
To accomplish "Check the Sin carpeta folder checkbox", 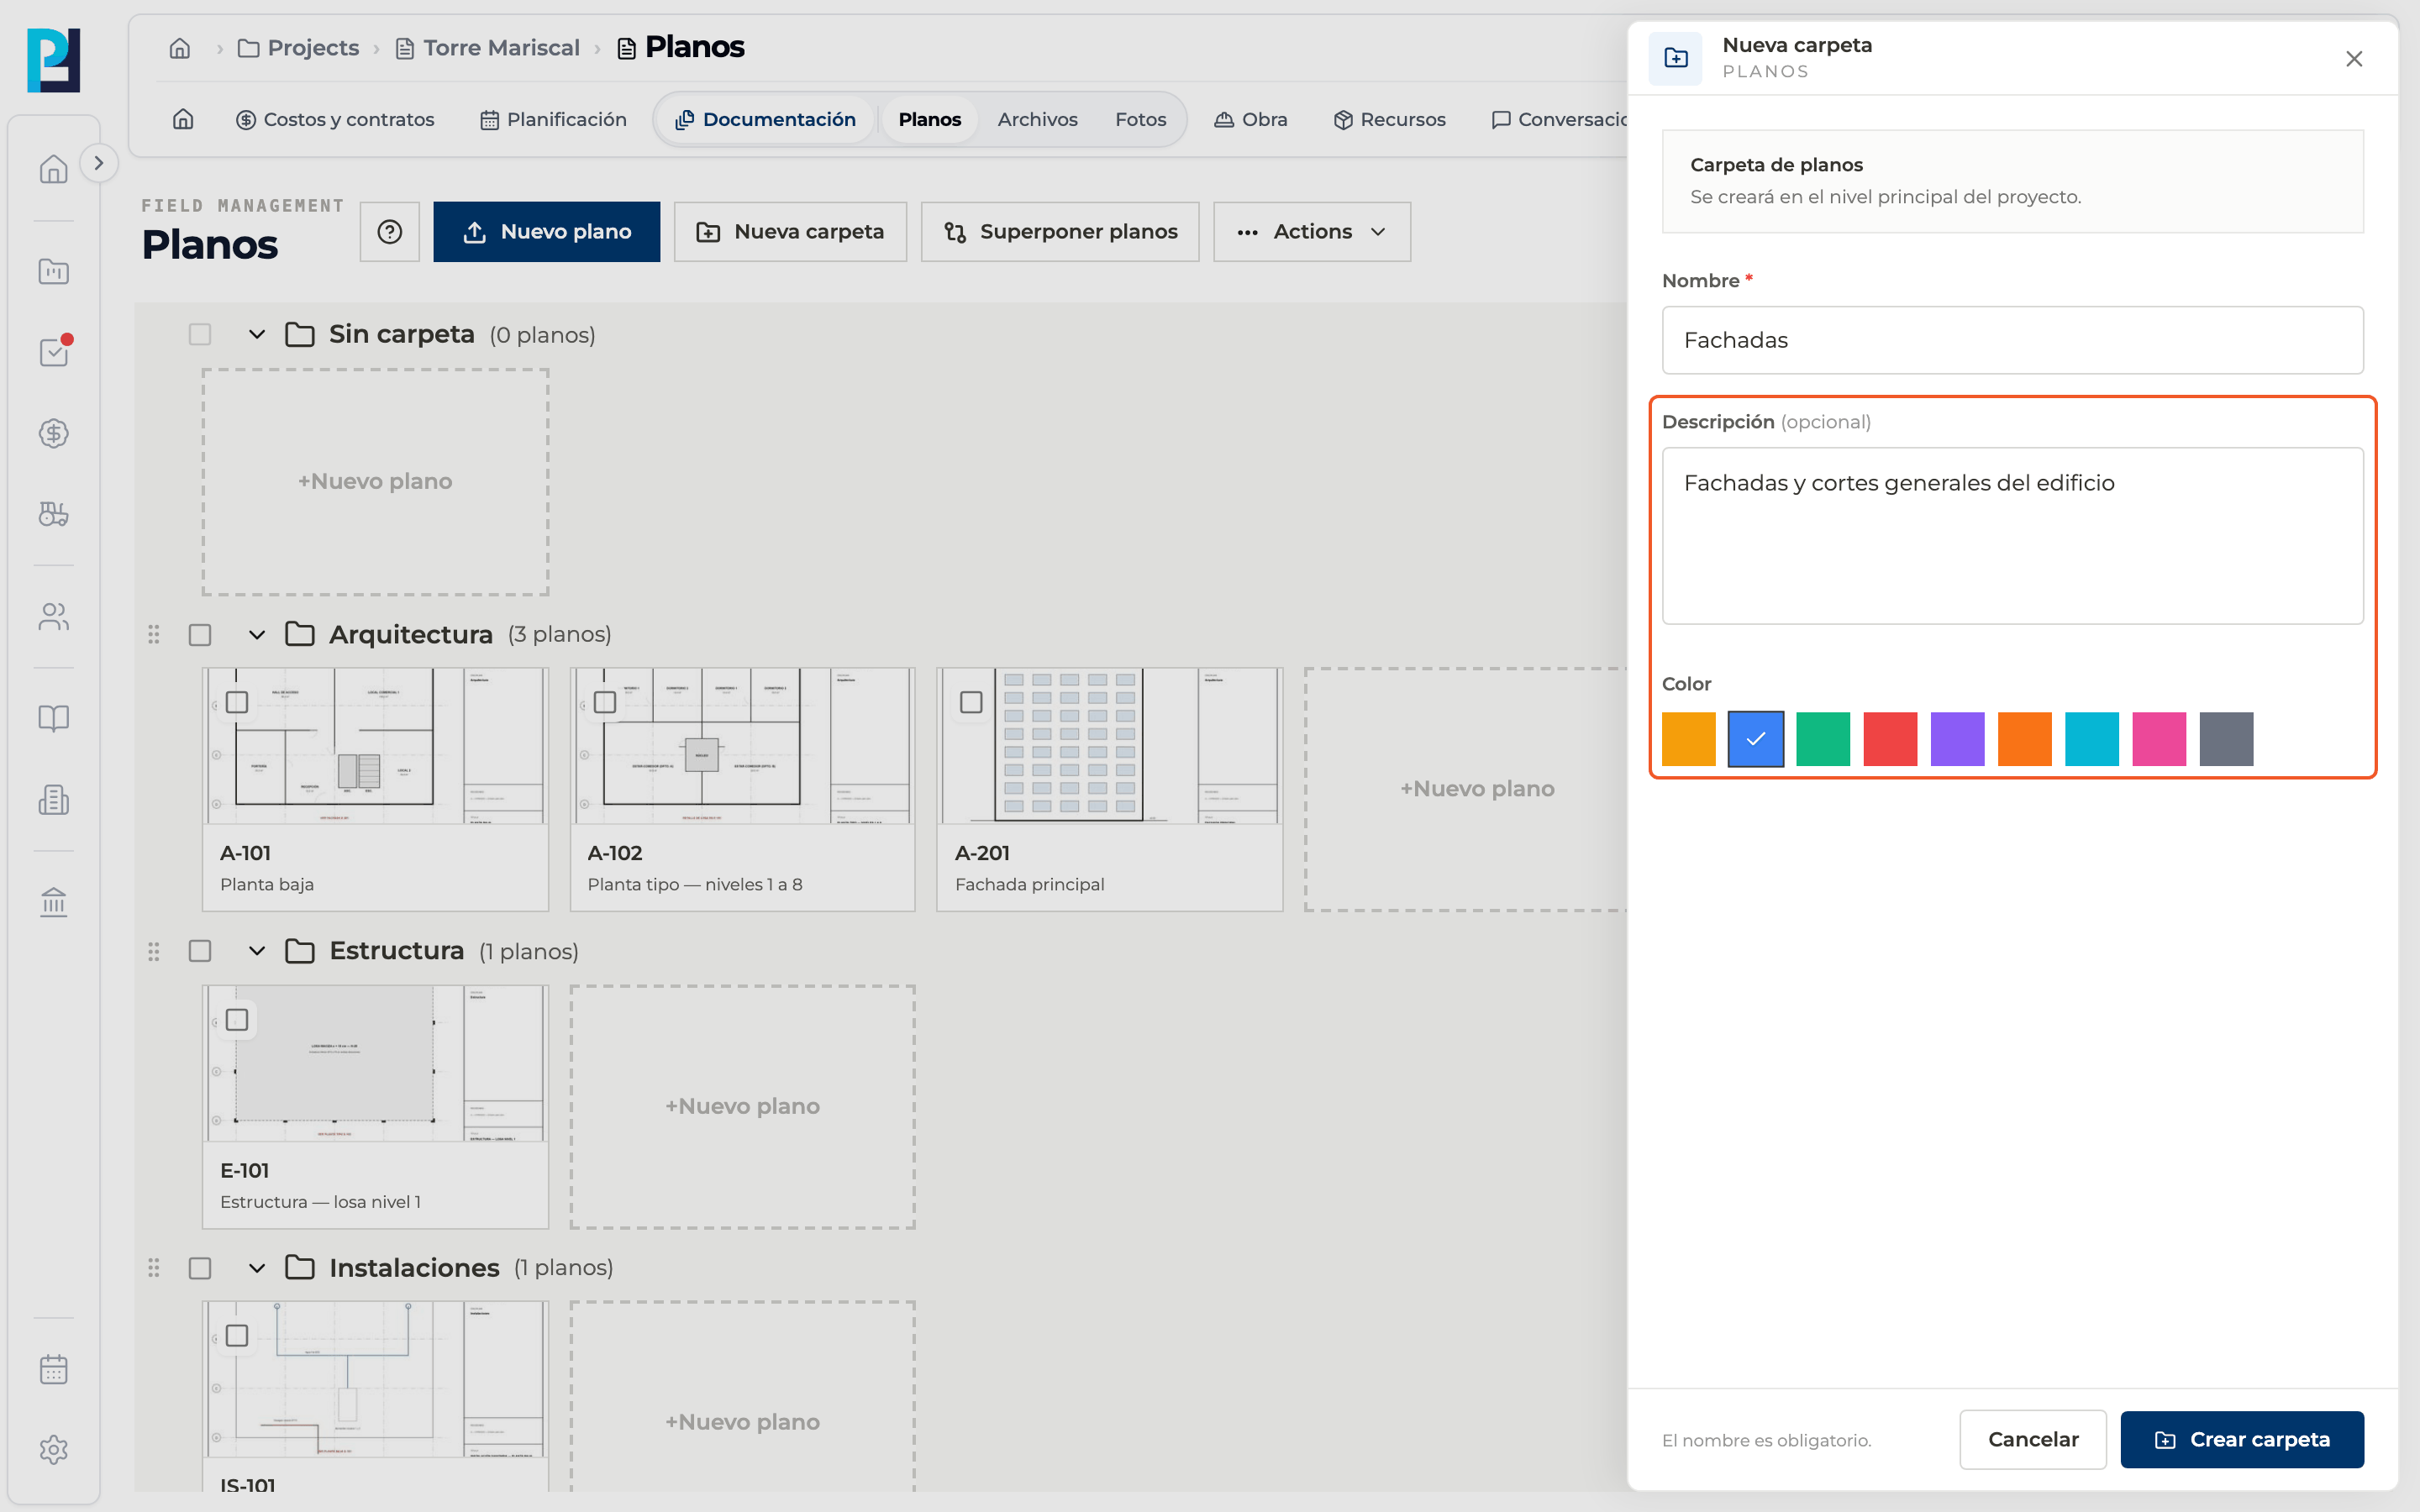I will (200, 334).
